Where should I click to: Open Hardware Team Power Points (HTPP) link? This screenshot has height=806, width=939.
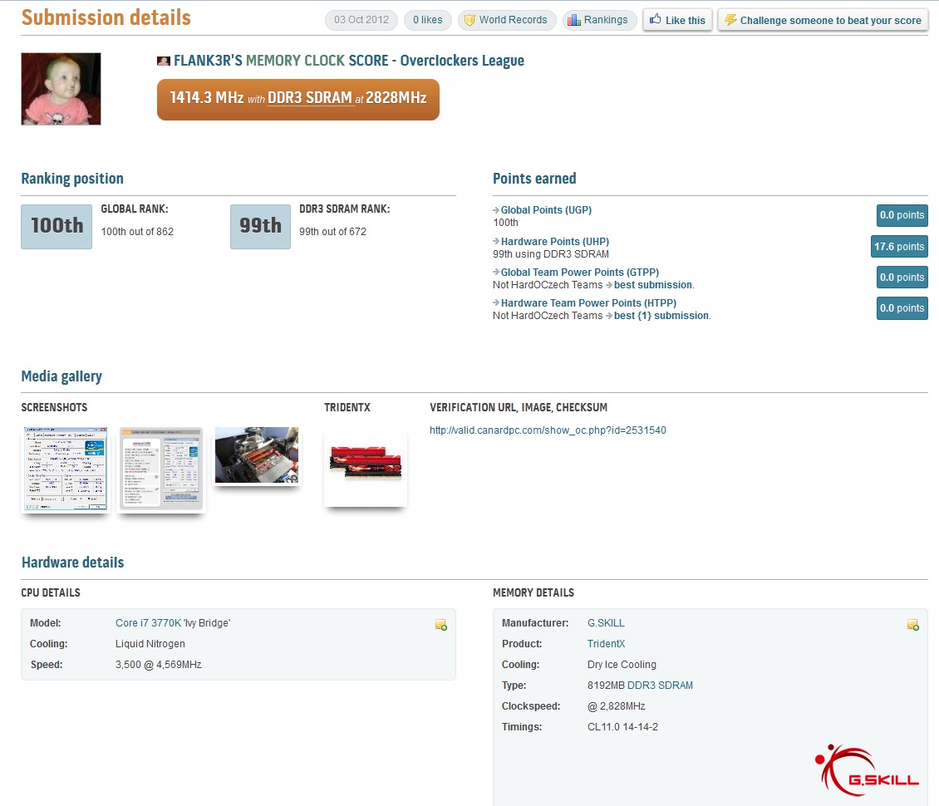[588, 303]
